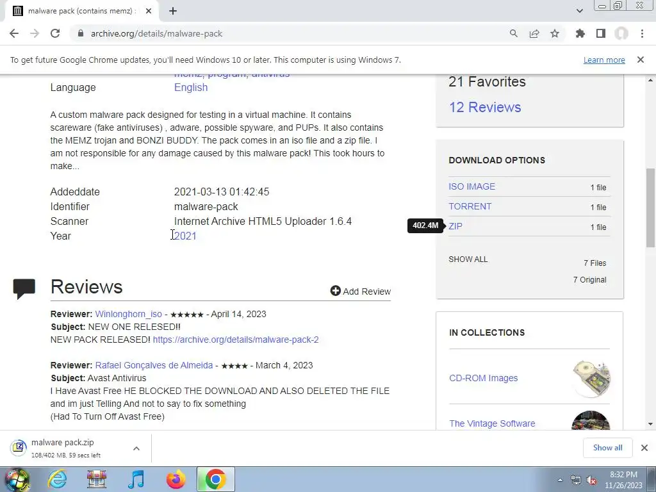Click the CD-ROM Images collection thumbnail

click(591, 379)
